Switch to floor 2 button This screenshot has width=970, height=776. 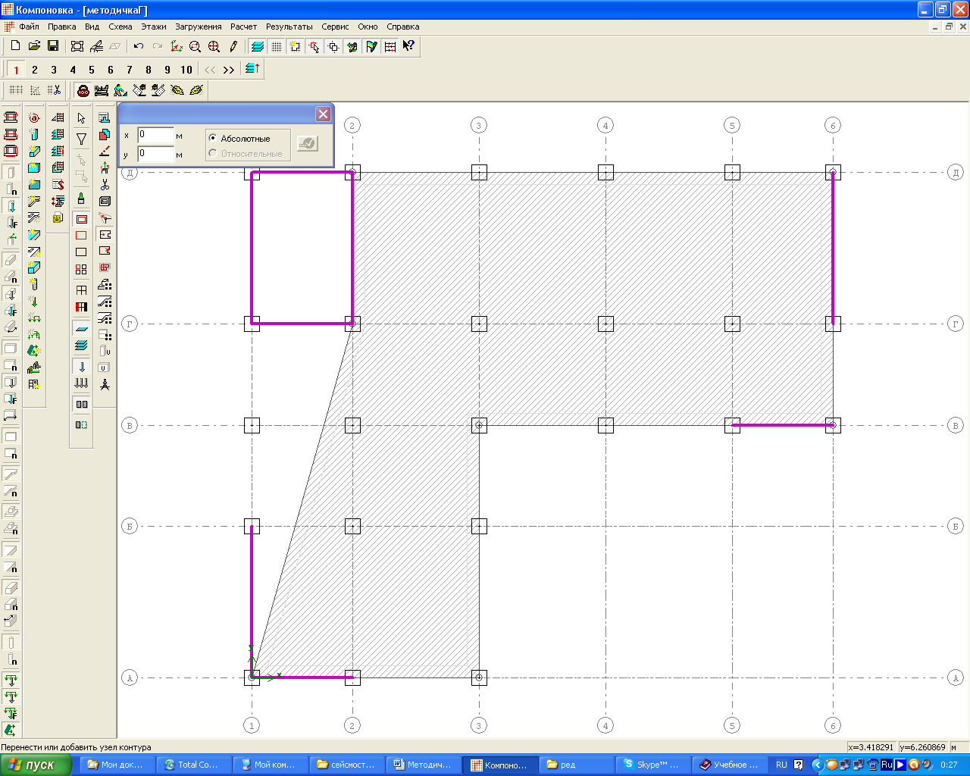[x=35, y=70]
